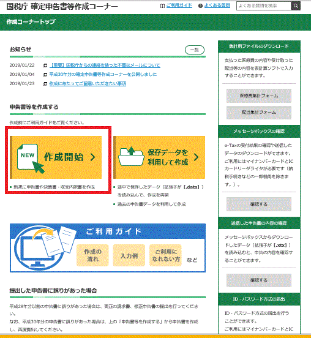
Task: Click the document icon beside the 2019/01/22 notice
Action: (45, 66)
